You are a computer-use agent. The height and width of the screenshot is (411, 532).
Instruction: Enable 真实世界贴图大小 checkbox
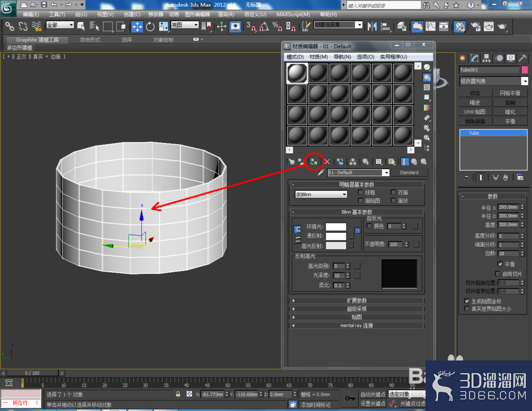(467, 308)
